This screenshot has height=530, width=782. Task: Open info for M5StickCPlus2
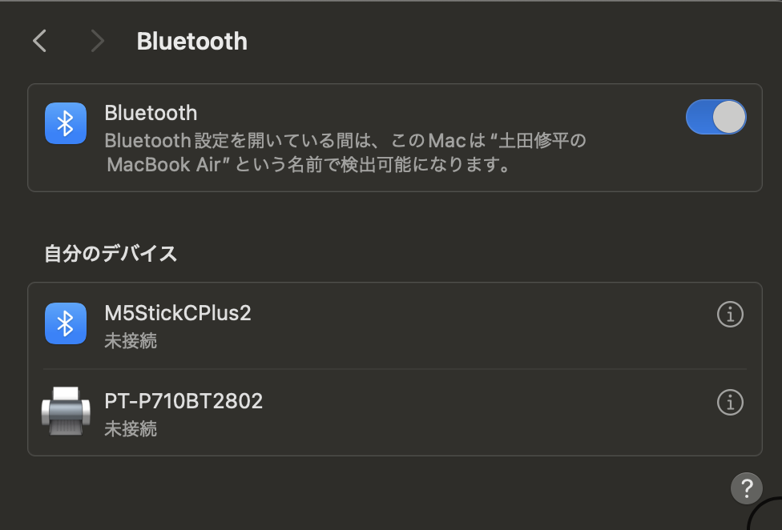(730, 315)
